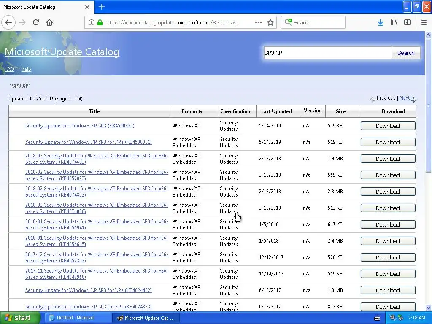Download the 570 KB KB4052303 update
Viewport: 432px width, 324px height.
click(388, 257)
